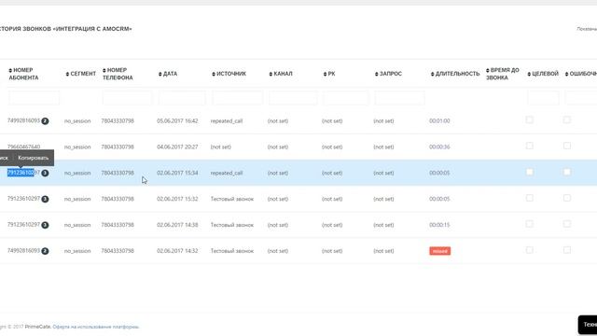Click filter field under КАНАЛ

(293, 98)
